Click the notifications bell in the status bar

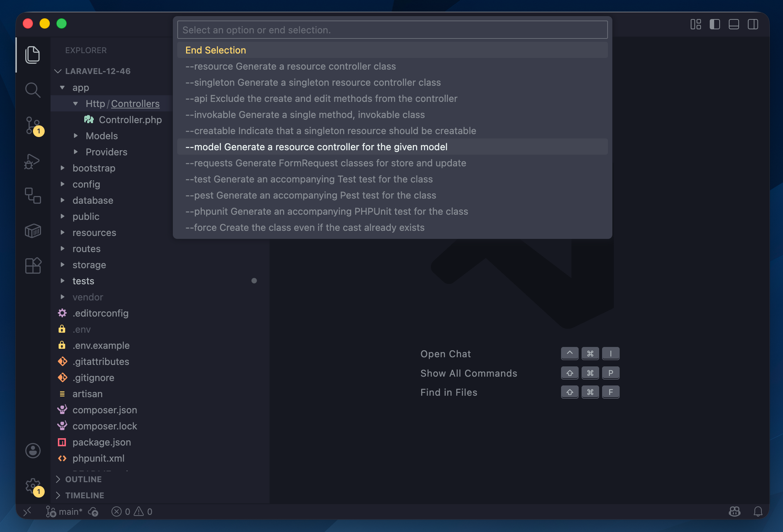[758, 511]
